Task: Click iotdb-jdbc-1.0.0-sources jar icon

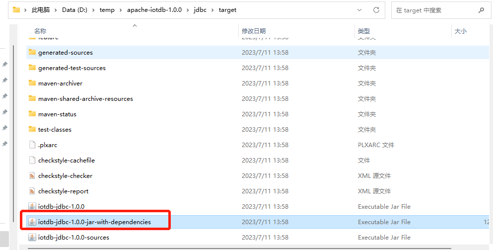Action: (x=32, y=237)
